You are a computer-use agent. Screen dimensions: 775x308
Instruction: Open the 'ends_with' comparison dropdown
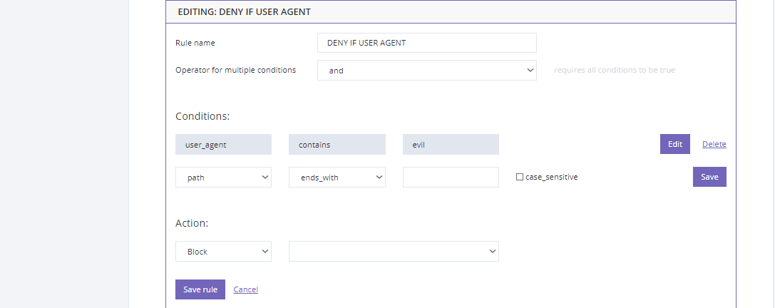[337, 177]
